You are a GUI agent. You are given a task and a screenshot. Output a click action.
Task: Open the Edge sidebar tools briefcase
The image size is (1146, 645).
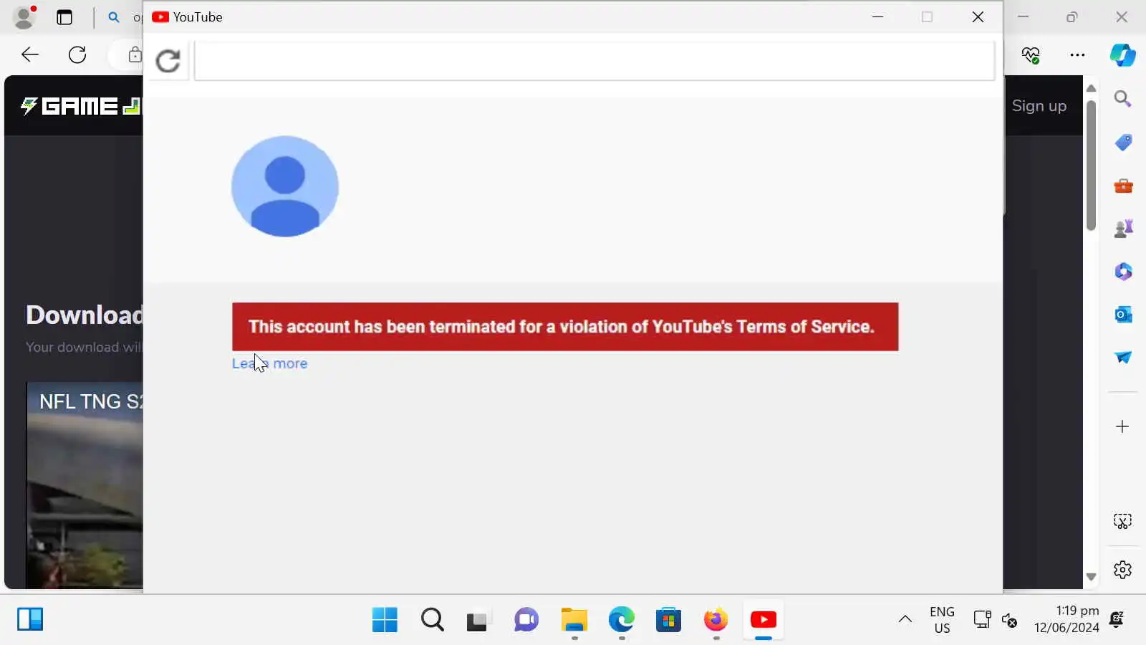click(x=1122, y=186)
